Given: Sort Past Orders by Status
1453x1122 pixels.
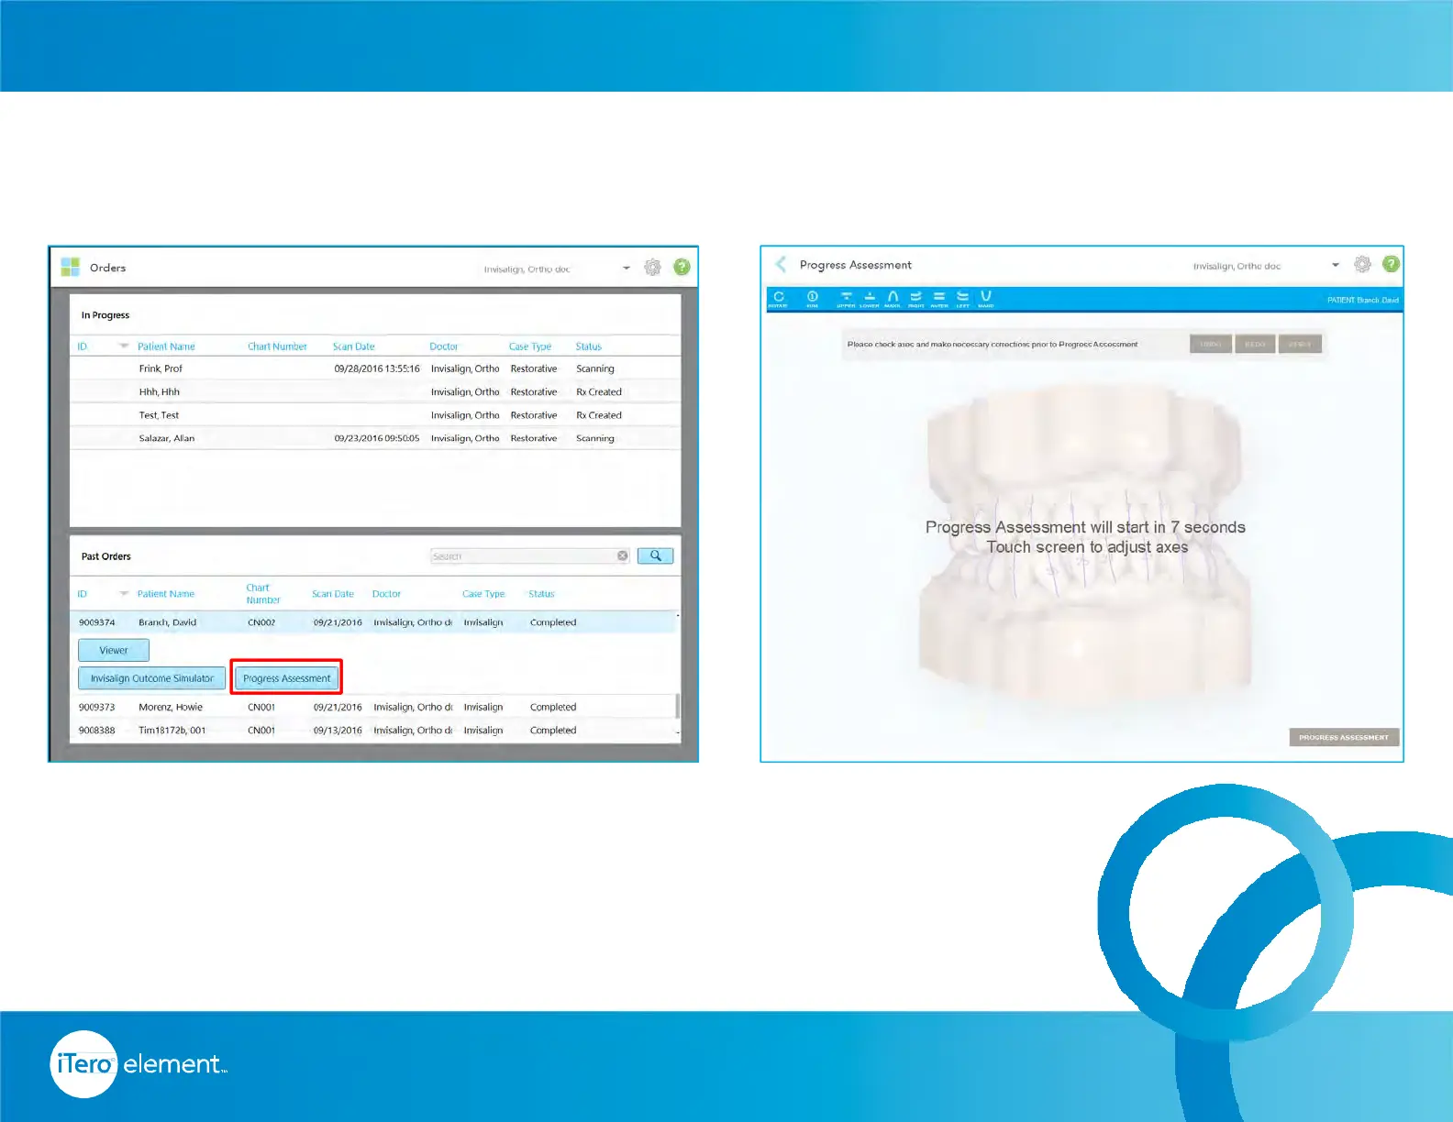Looking at the screenshot, I should click(541, 594).
